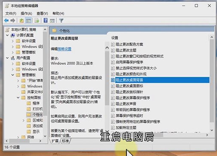The image size is (217, 156).
Task: Click the 用户配置 user icon
Action: (13, 58)
